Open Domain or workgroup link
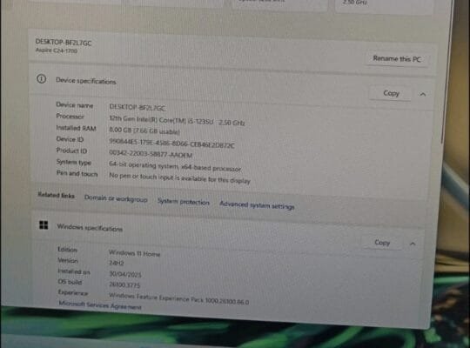The width and height of the screenshot is (470, 348). click(116, 198)
